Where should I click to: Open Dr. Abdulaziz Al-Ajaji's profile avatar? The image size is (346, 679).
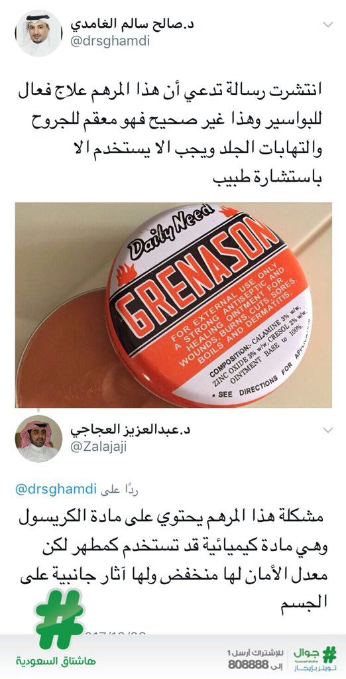click(x=38, y=438)
